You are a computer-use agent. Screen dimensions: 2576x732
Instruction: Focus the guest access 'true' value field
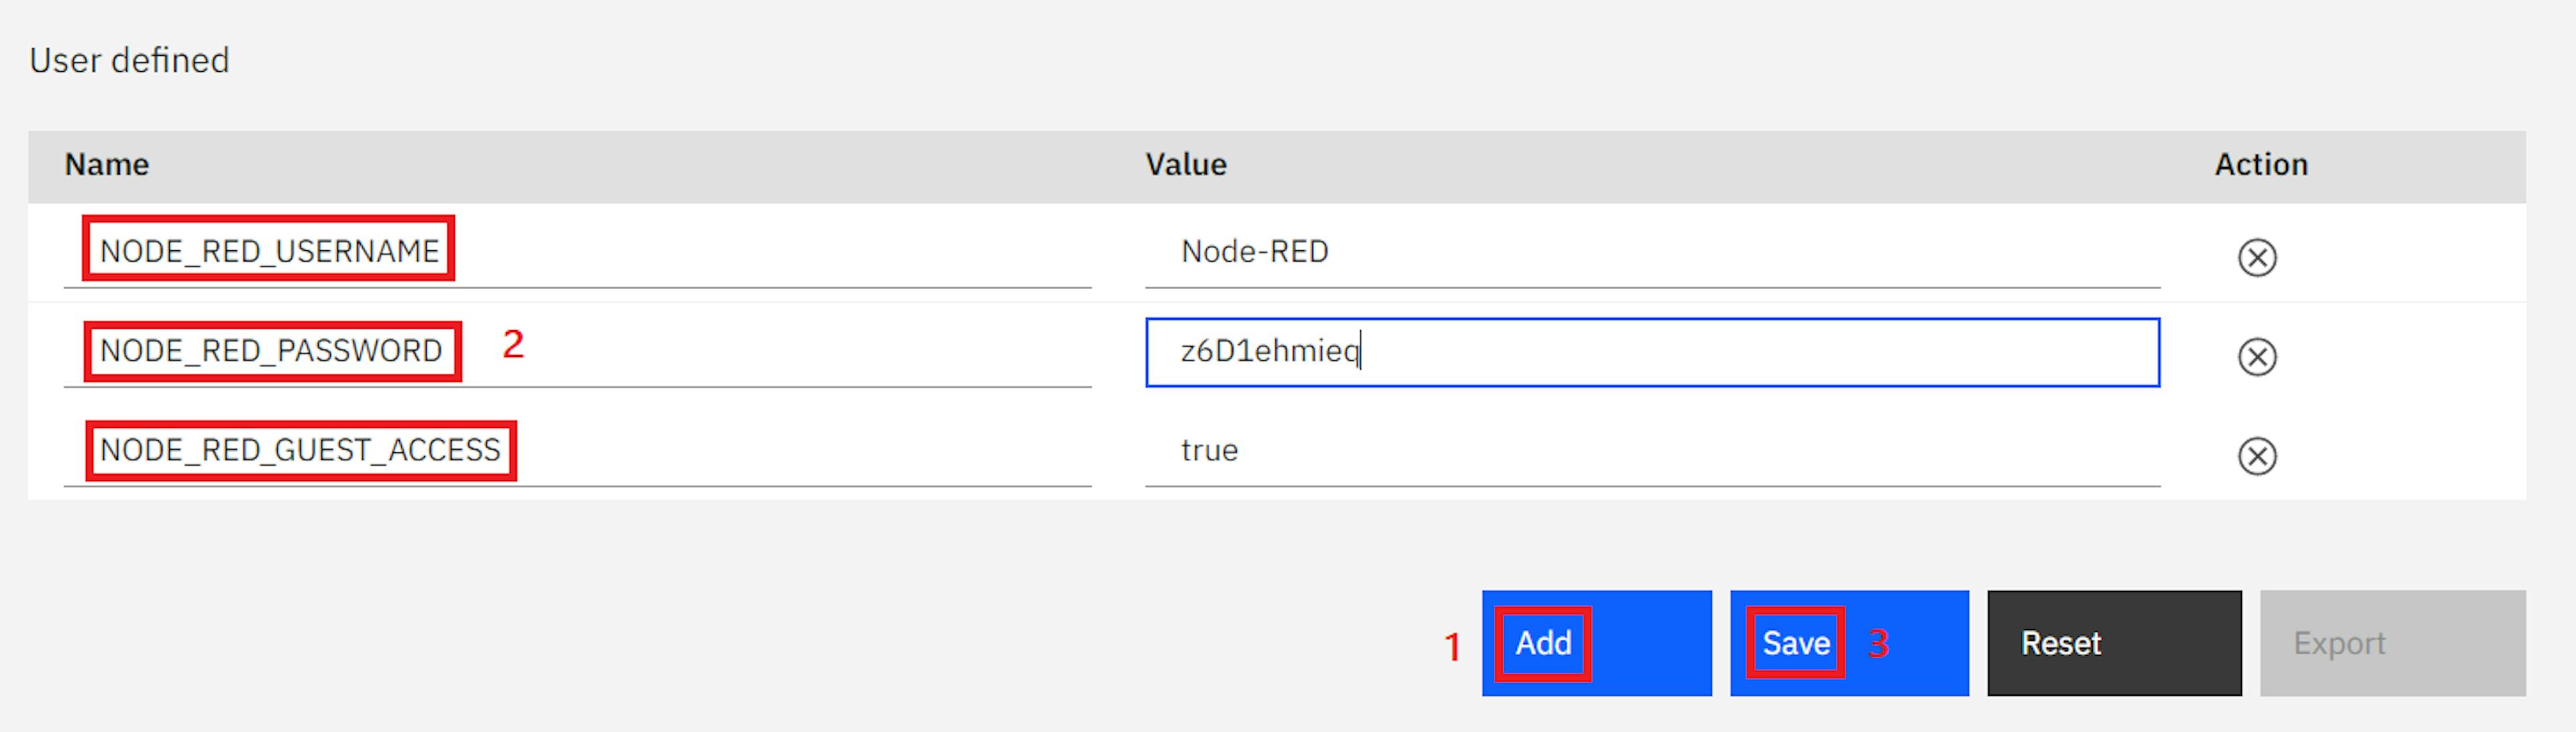pos(1652,450)
